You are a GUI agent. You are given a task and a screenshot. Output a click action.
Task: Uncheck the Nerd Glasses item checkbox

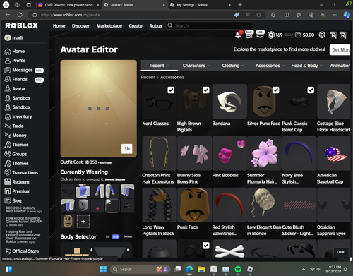click(171, 90)
